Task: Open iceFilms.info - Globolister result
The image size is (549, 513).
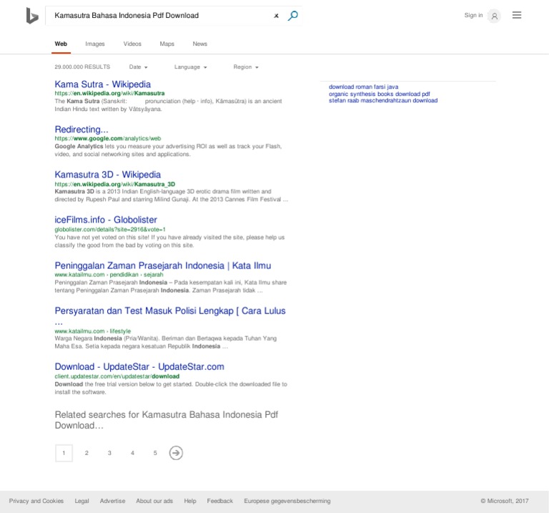Action: [x=106, y=220]
